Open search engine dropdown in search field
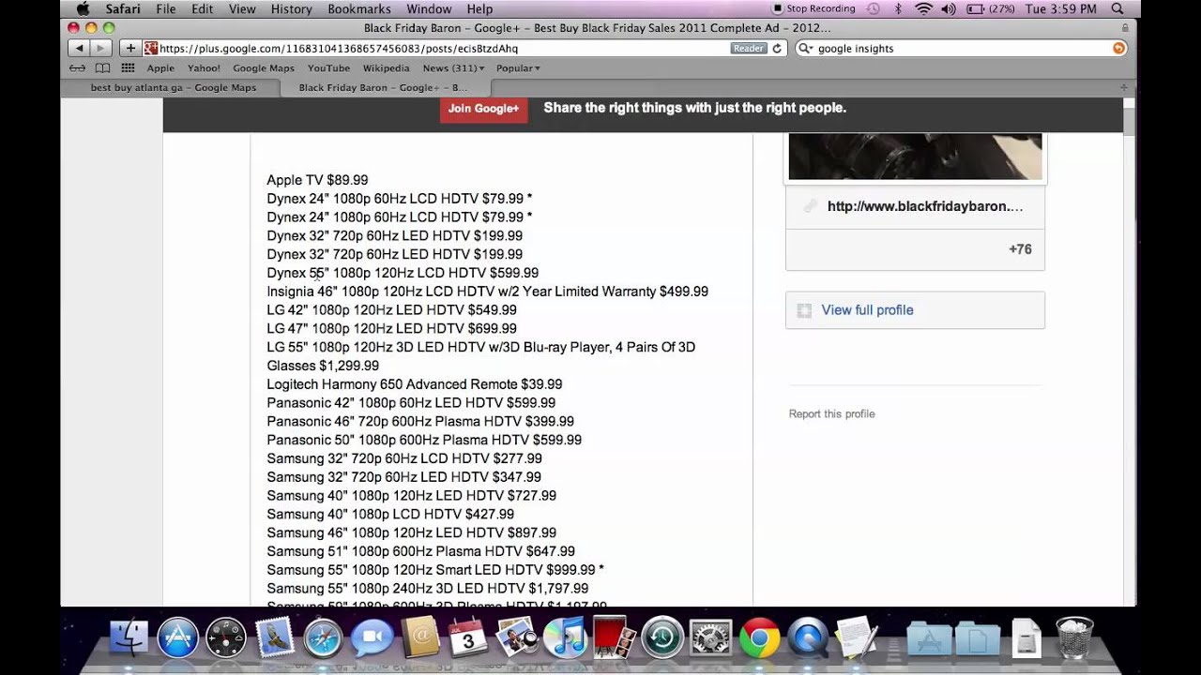Image resolution: width=1201 pixels, height=675 pixels. pyautogui.click(x=805, y=48)
